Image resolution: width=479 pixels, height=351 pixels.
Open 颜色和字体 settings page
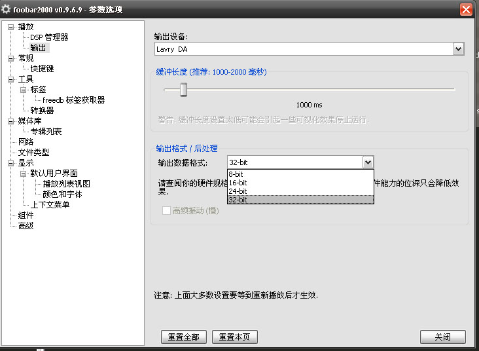[62, 194]
